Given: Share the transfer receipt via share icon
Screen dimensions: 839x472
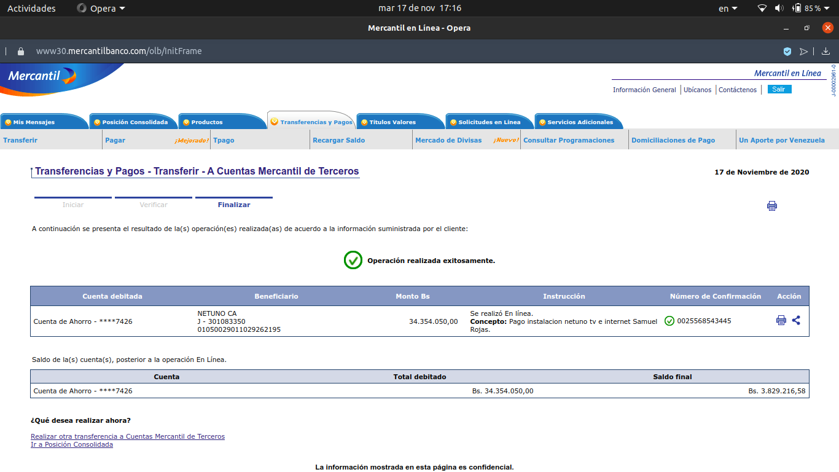Looking at the screenshot, I should 796,320.
